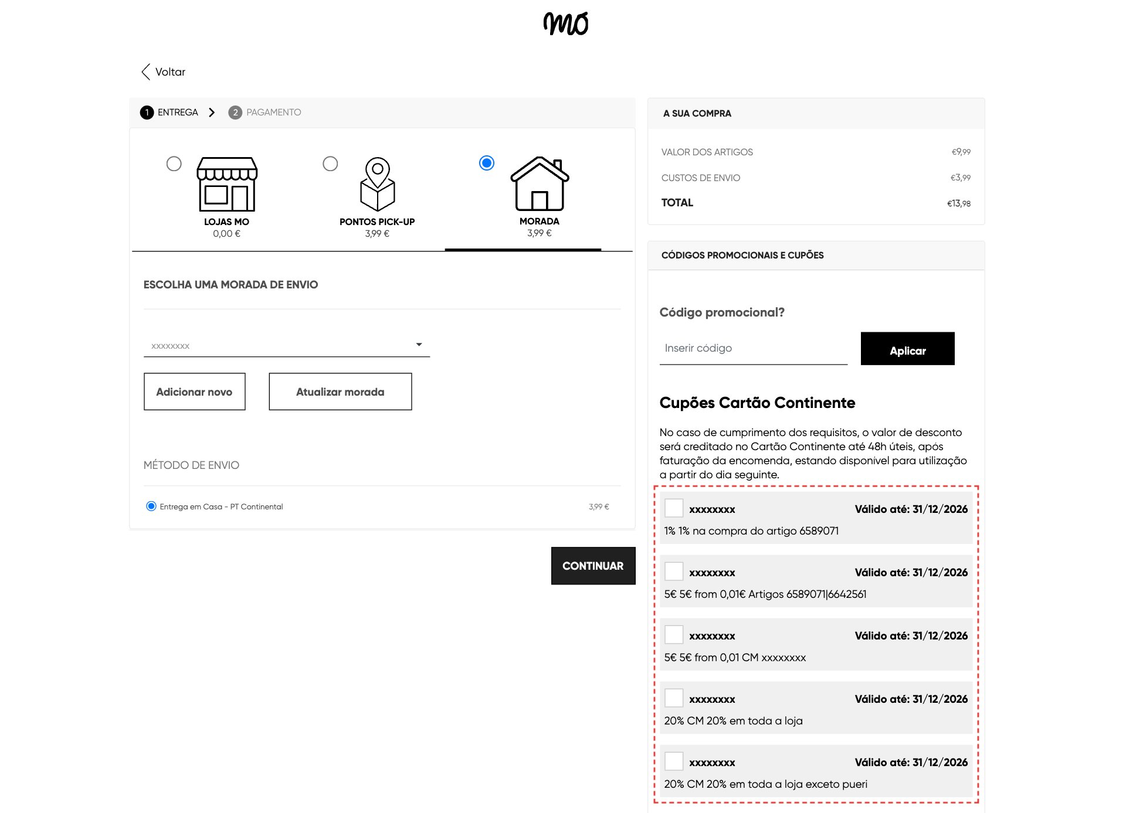This screenshot has height=813, width=1126.
Task: Select the Pontos Pick-Up radio button
Action: pos(330,164)
